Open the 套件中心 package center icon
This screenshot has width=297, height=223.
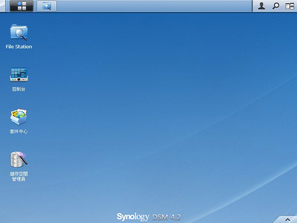19,117
